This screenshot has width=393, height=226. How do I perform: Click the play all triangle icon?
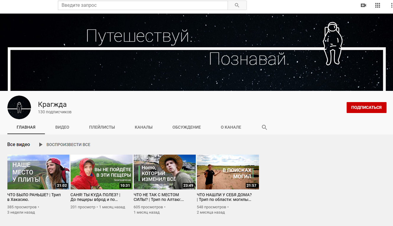tap(41, 145)
